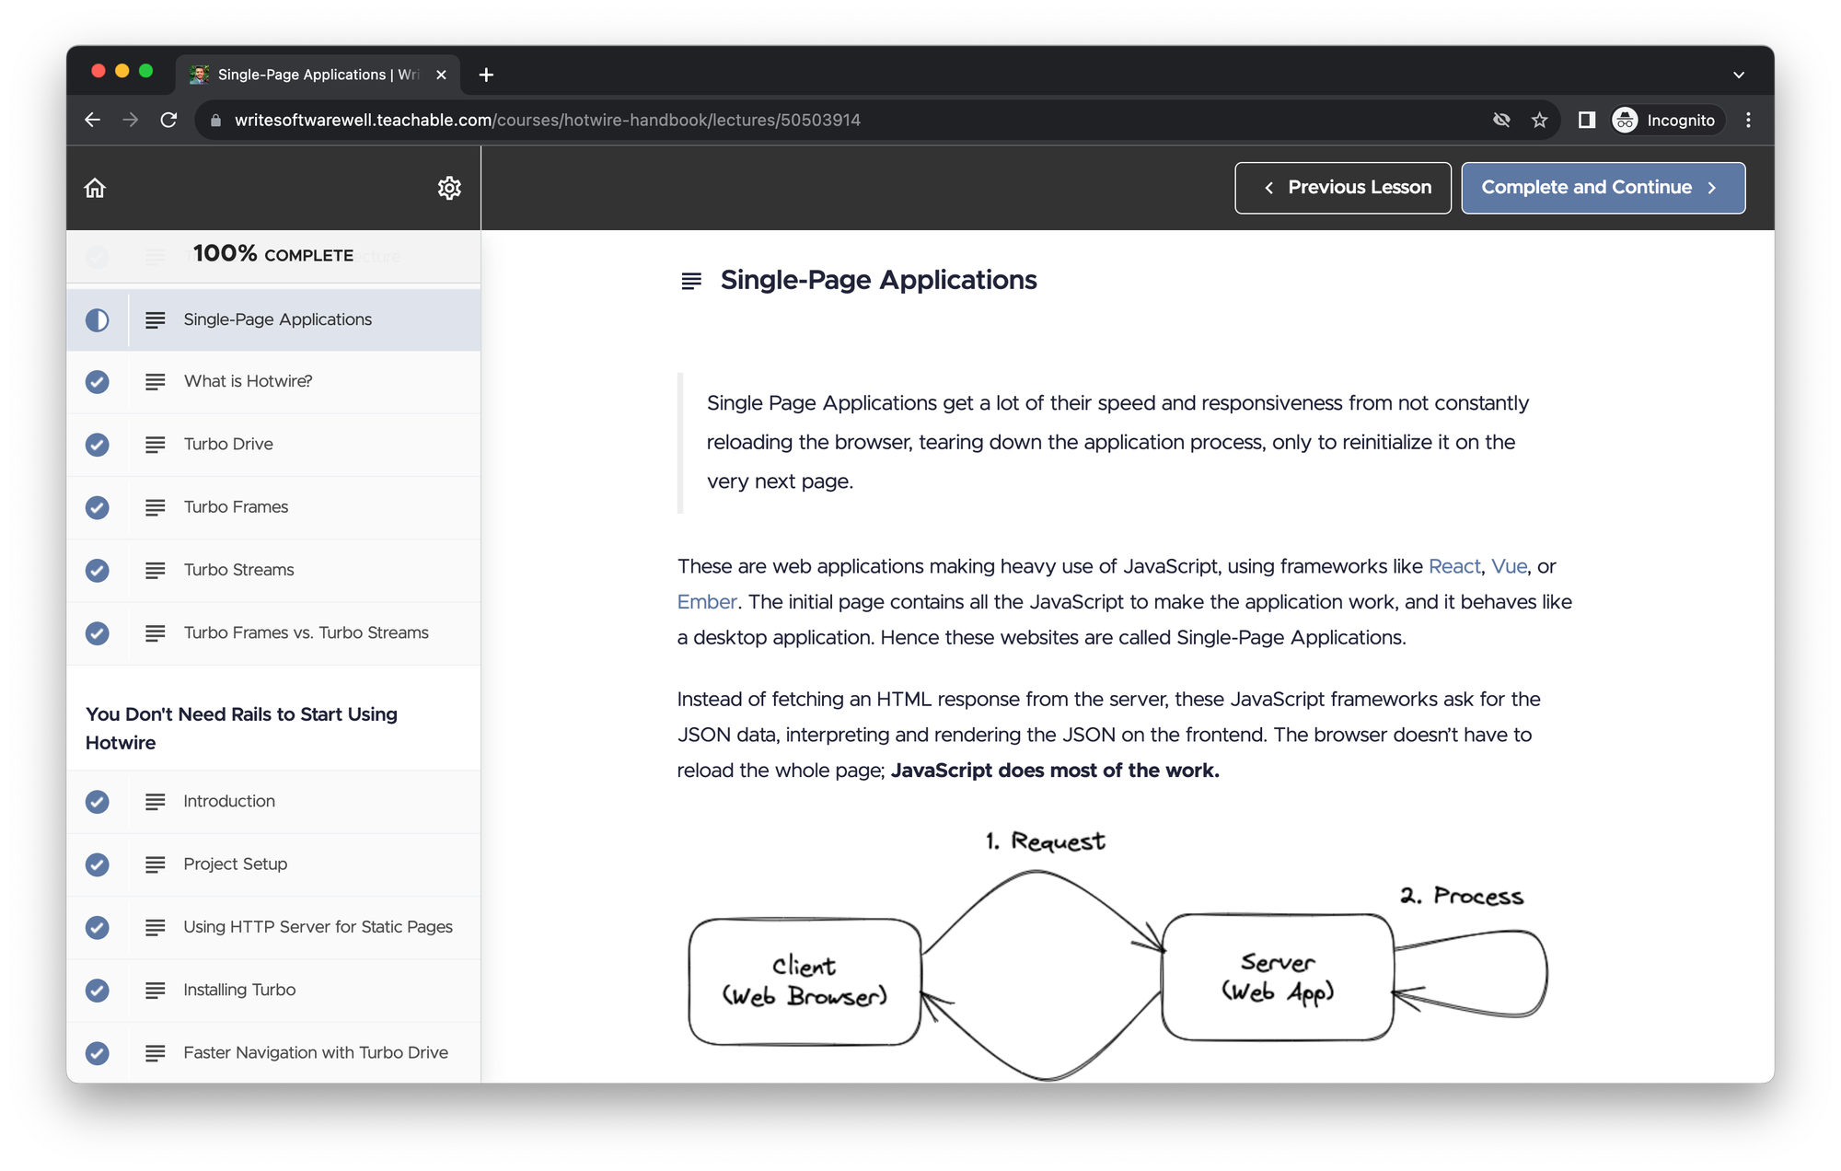This screenshot has height=1171, width=1841.
Task: Reload the page with refresh icon
Action: [x=168, y=120]
